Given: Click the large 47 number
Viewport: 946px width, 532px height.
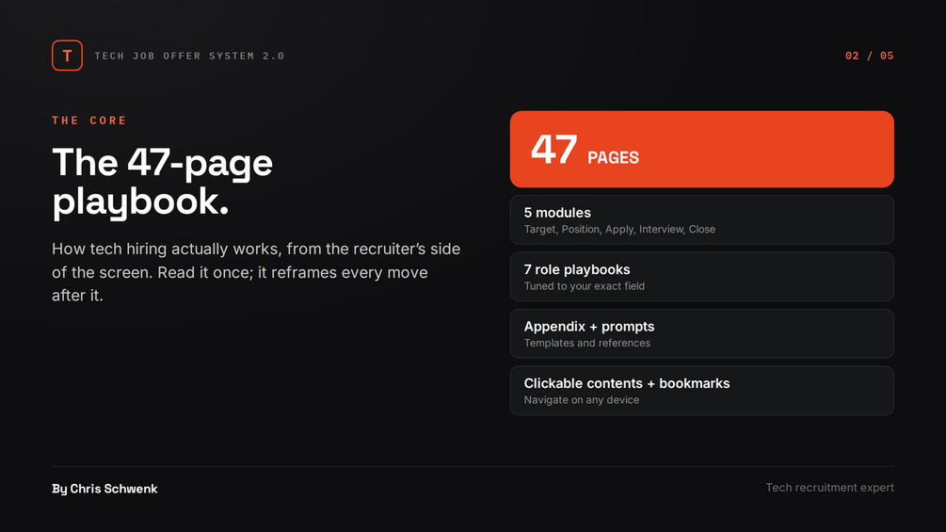Looking at the screenshot, I should tap(553, 150).
